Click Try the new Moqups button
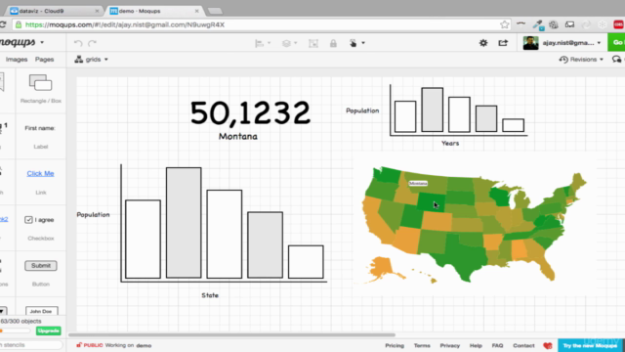 point(590,345)
